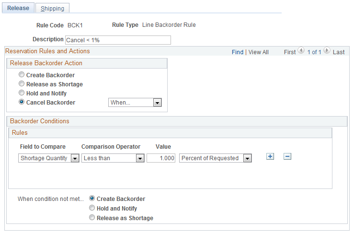Image resolution: width=354 pixels, height=235 pixels.
Task: Click the Rule Code value BCK1
Action: [75, 25]
